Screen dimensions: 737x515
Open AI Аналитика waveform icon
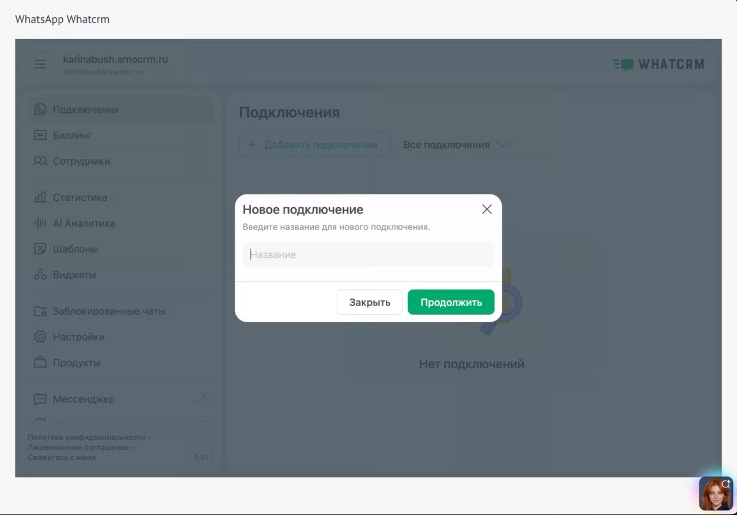(40, 223)
